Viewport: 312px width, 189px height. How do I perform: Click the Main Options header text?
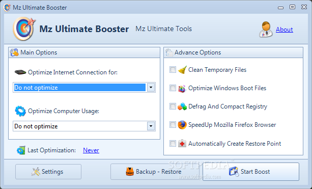[x=39, y=52]
